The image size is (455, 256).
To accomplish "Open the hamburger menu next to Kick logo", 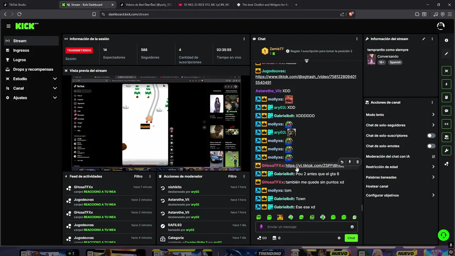I will 9,26.
